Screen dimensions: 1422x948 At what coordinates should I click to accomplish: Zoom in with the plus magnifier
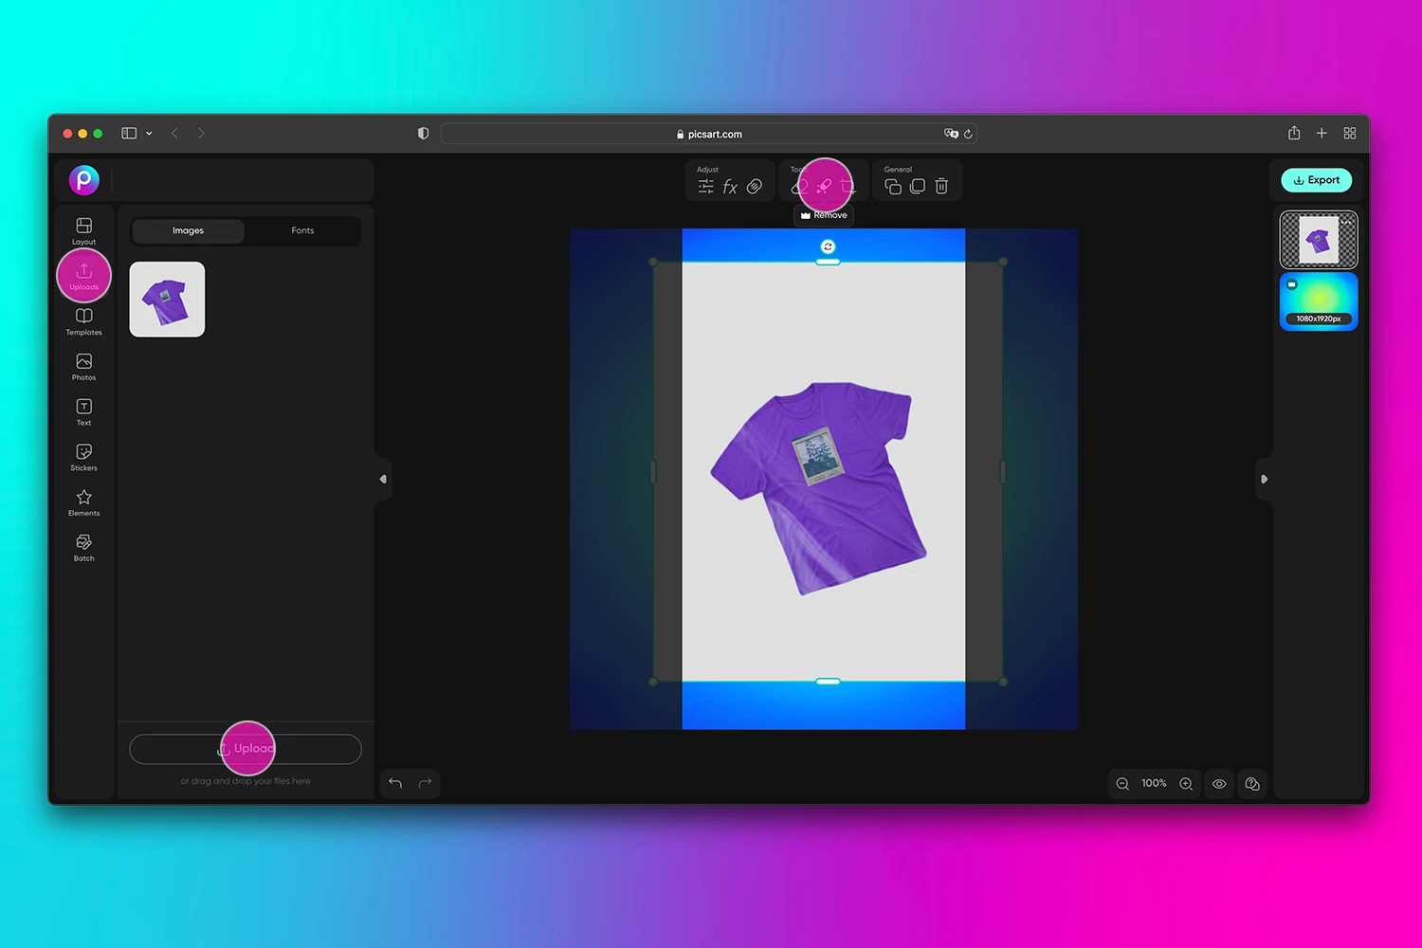(1186, 784)
